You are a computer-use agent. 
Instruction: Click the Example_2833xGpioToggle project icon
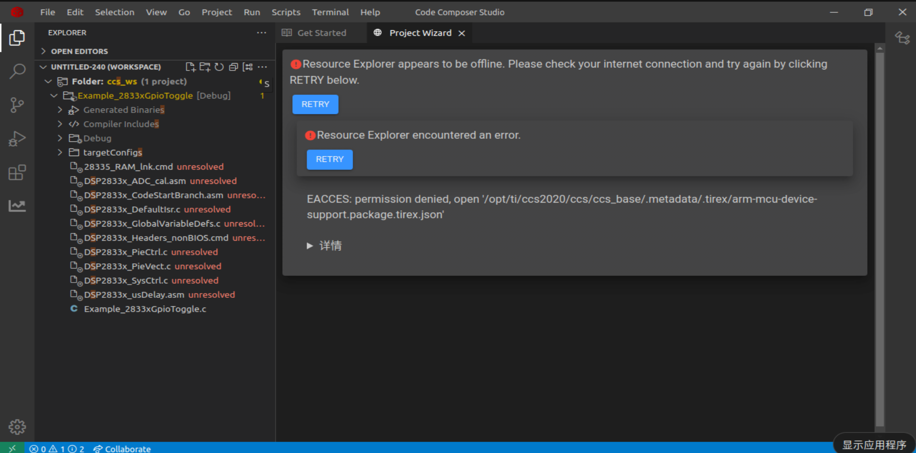coord(70,96)
